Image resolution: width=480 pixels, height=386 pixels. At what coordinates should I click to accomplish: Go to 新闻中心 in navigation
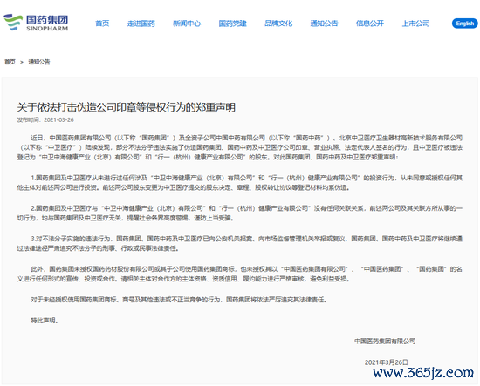pos(187,24)
